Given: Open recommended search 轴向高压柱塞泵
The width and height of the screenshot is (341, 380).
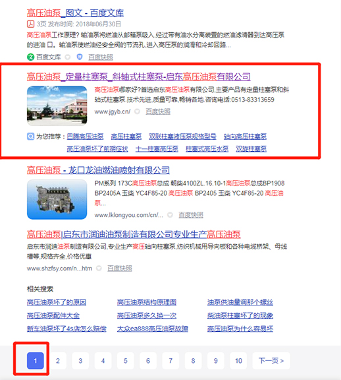Looking at the screenshot, I should [246, 137].
